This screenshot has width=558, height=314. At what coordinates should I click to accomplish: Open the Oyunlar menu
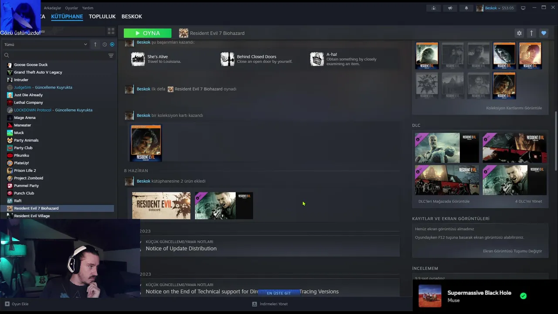tap(71, 8)
